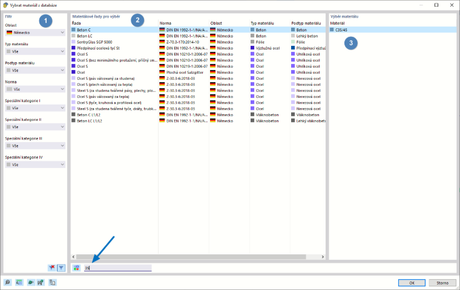
Task: Click the Lehký beton subtype cell
Action: [307, 36]
